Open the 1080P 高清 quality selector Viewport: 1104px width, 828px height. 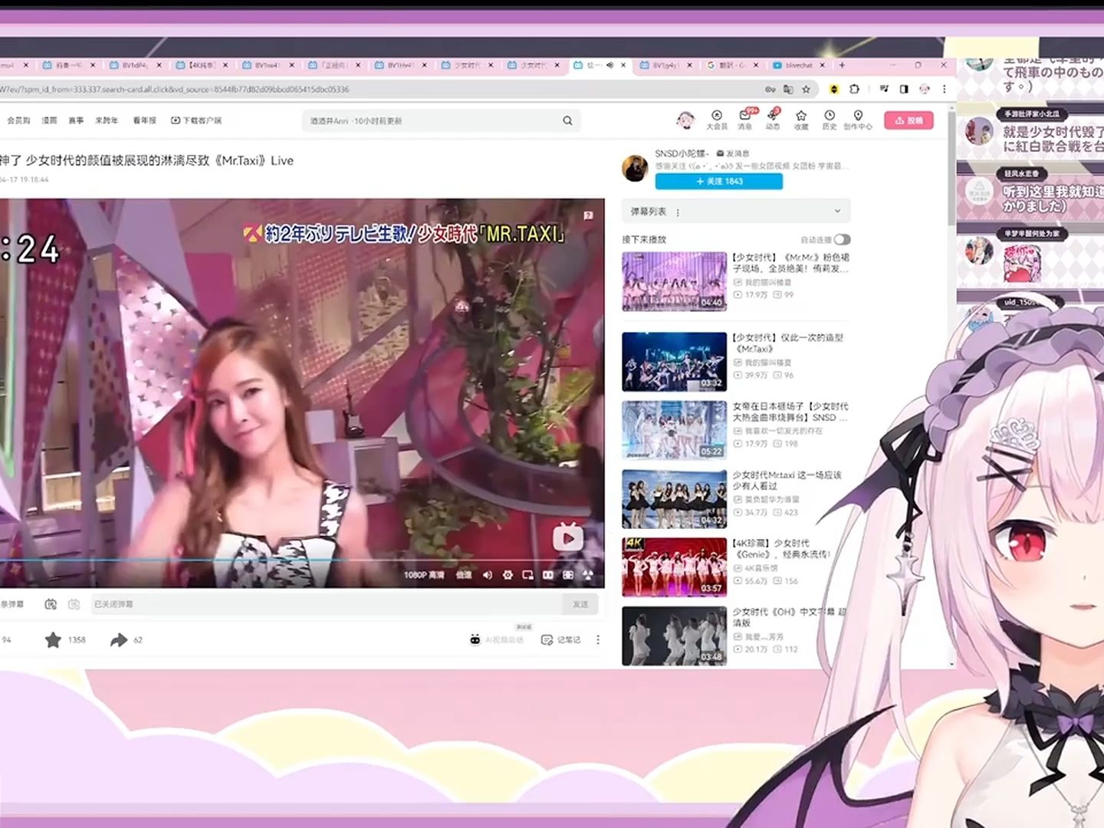click(x=424, y=574)
